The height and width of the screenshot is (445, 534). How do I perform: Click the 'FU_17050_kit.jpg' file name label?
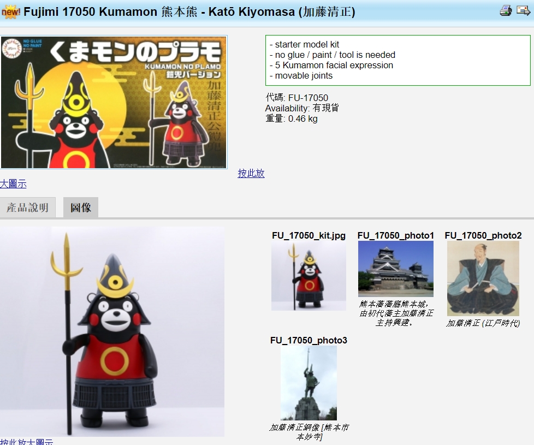(x=308, y=236)
